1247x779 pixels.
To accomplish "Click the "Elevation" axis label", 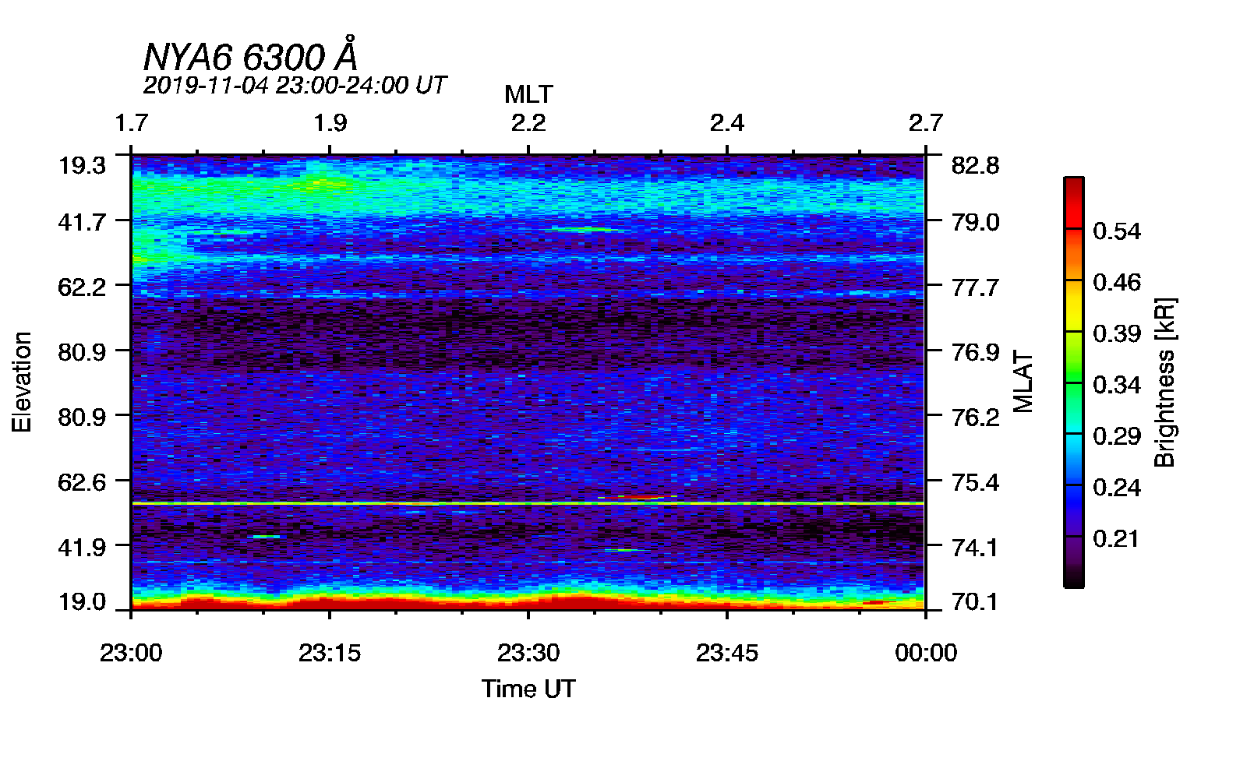I will click(22, 382).
